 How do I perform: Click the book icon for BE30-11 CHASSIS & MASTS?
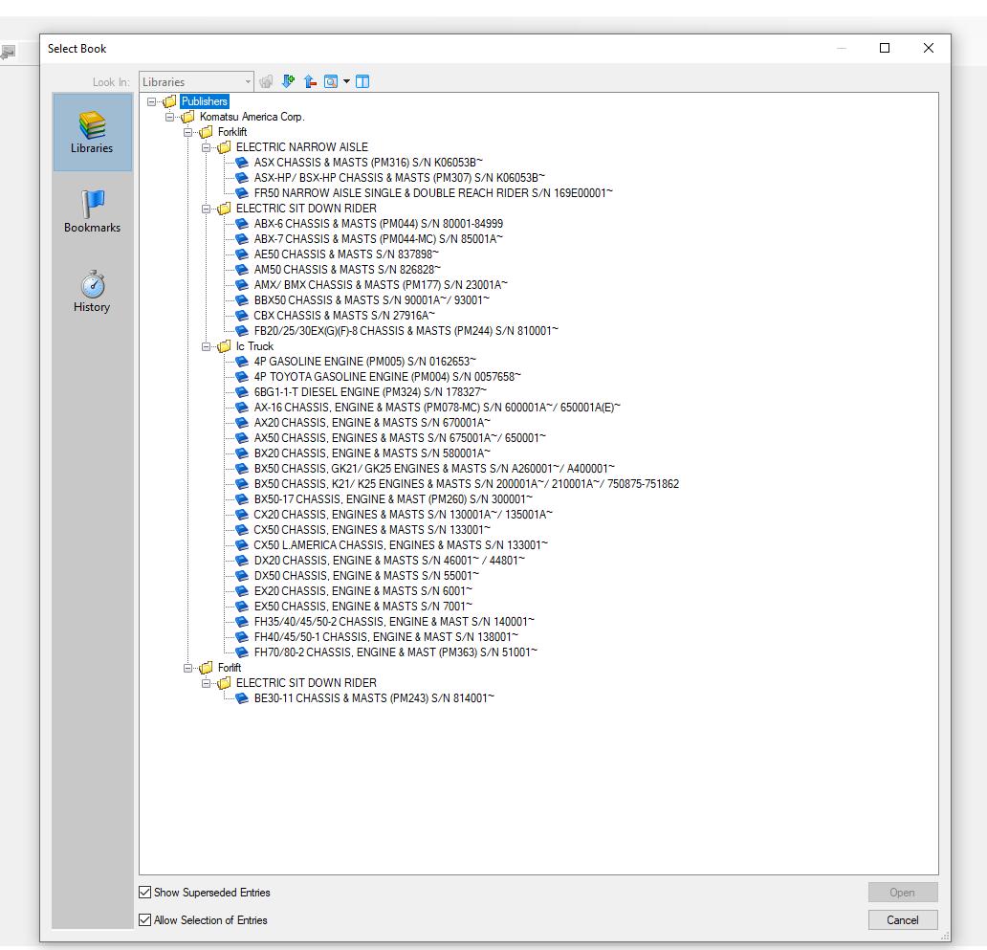pyautogui.click(x=242, y=698)
